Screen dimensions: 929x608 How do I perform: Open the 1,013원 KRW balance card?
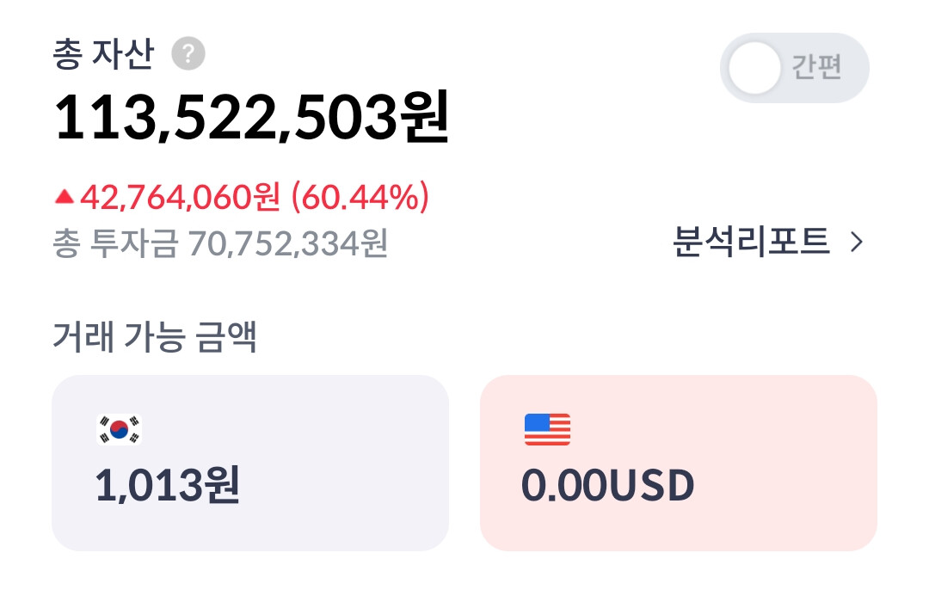[x=250, y=463]
